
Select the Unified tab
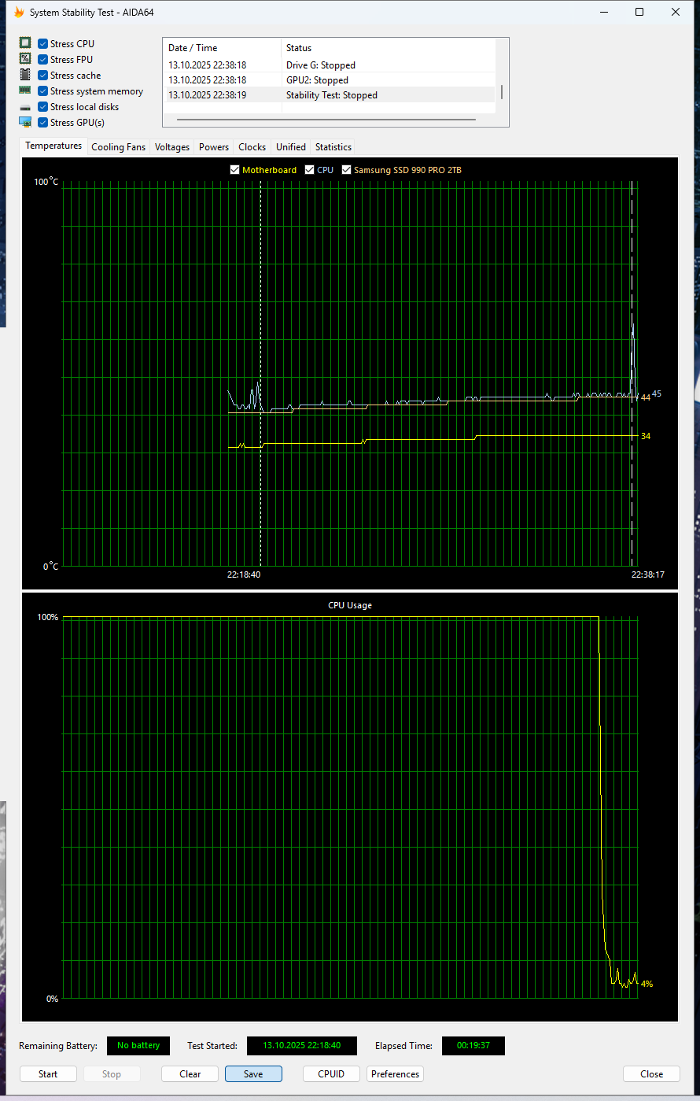(290, 146)
